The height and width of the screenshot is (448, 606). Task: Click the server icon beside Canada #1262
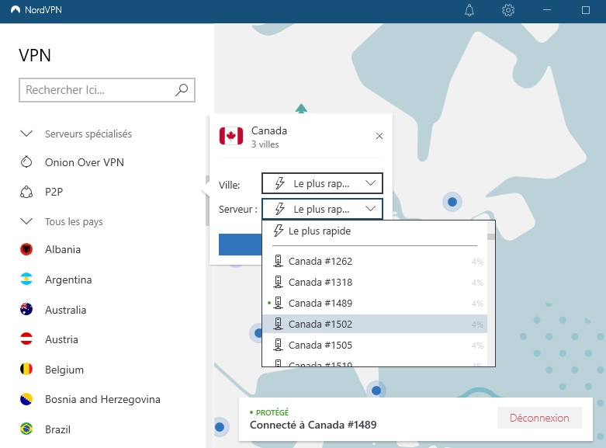point(278,261)
